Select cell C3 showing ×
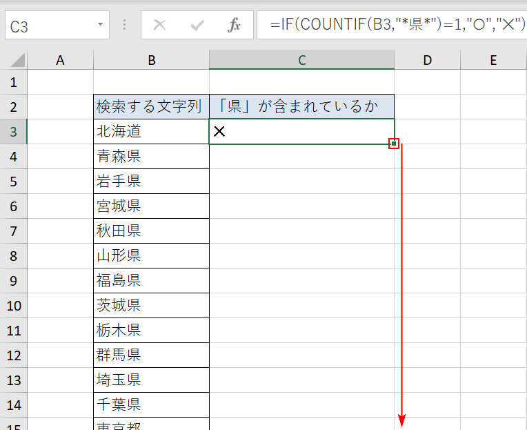The height and width of the screenshot is (430, 527). (x=302, y=132)
